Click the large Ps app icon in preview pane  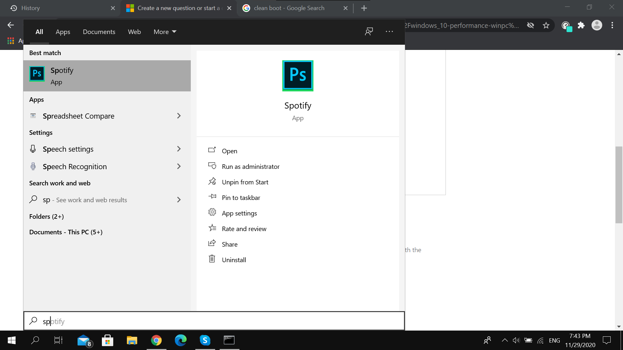298,76
